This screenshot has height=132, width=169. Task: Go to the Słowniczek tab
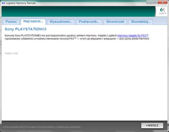point(115,22)
